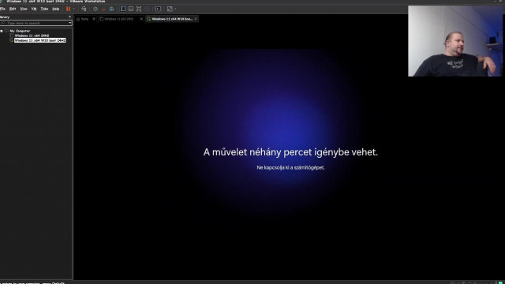The height and width of the screenshot is (284, 505).
Task: Click 'A művelet néhány percet igénybe vehet.' text
Action: coord(290,152)
